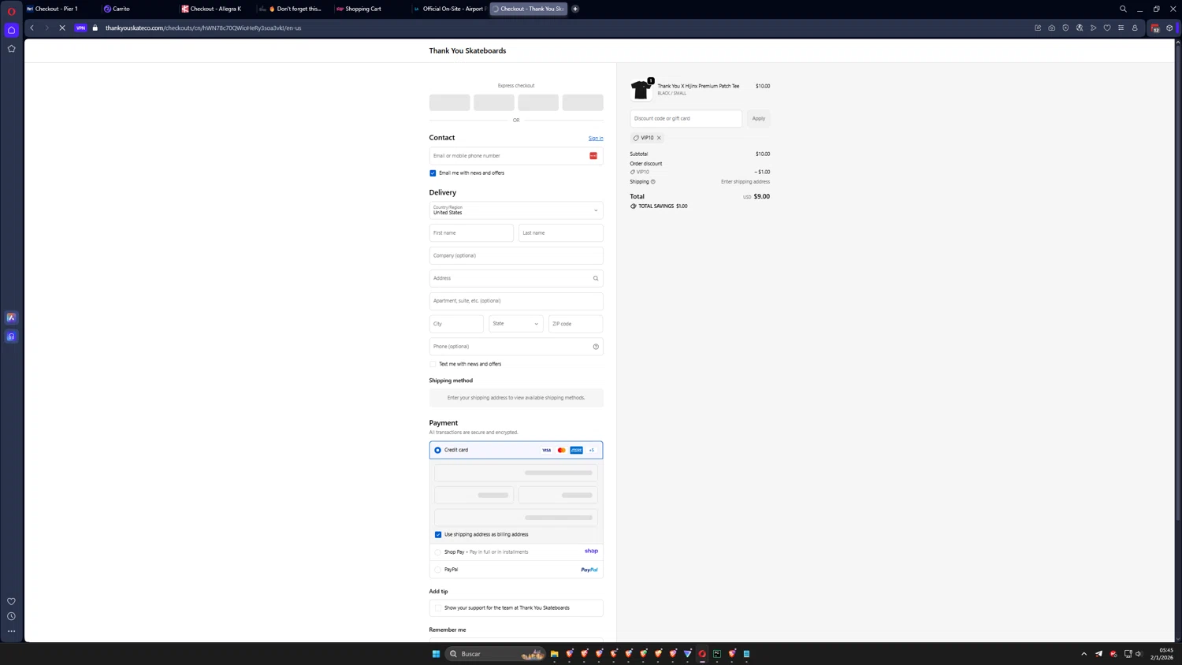Viewport: 1182px width, 665px height.
Task: Switch to the Checkout - Allegra K tab
Action: point(215,9)
